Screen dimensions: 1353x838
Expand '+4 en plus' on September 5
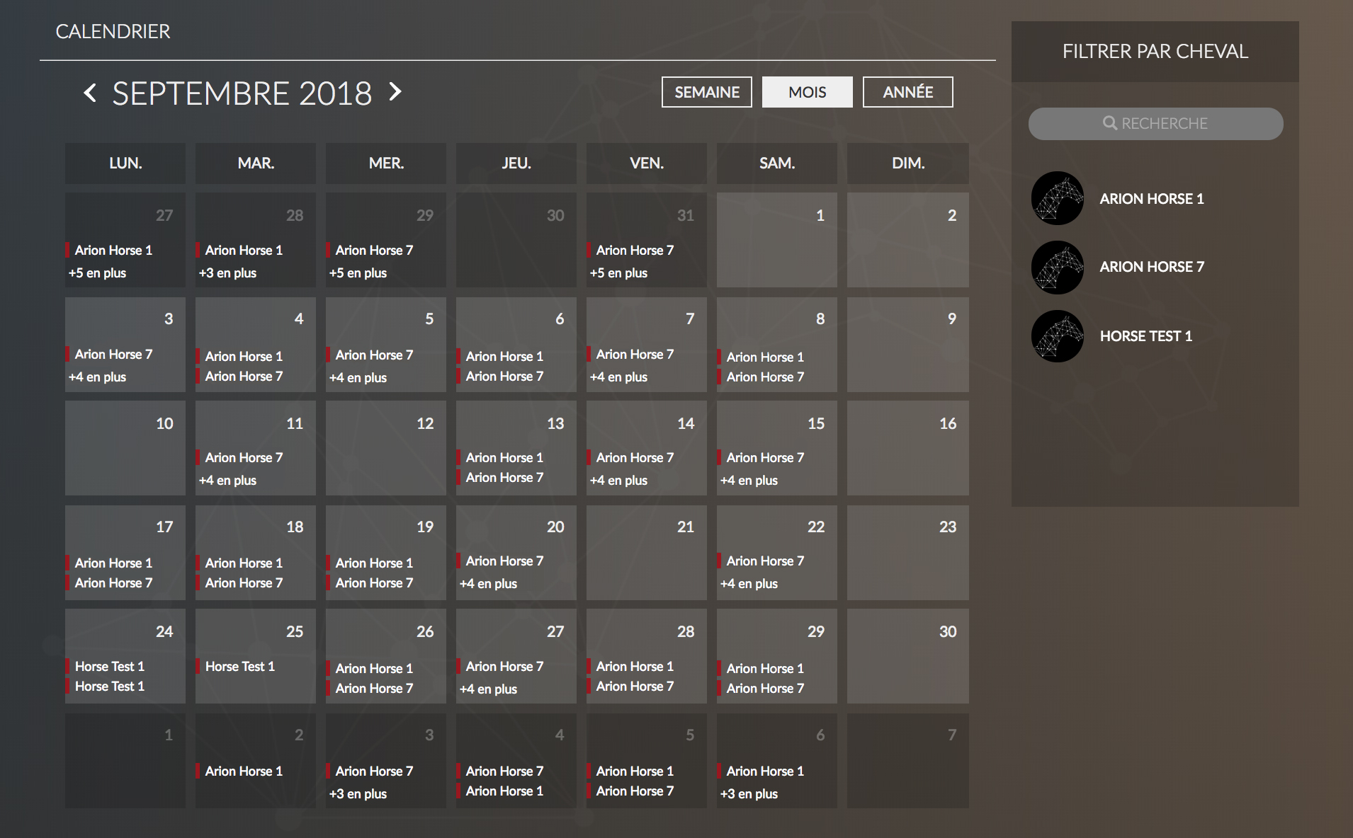point(358,378)
